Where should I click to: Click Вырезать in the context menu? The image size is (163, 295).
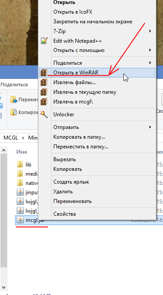tap(65, 159)
